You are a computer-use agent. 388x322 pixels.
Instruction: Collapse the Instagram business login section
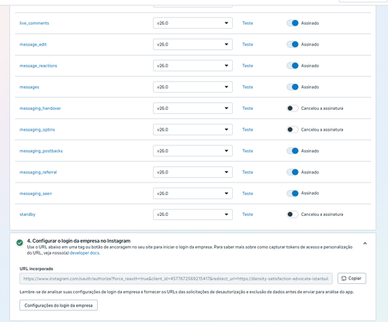pos(365,243)
